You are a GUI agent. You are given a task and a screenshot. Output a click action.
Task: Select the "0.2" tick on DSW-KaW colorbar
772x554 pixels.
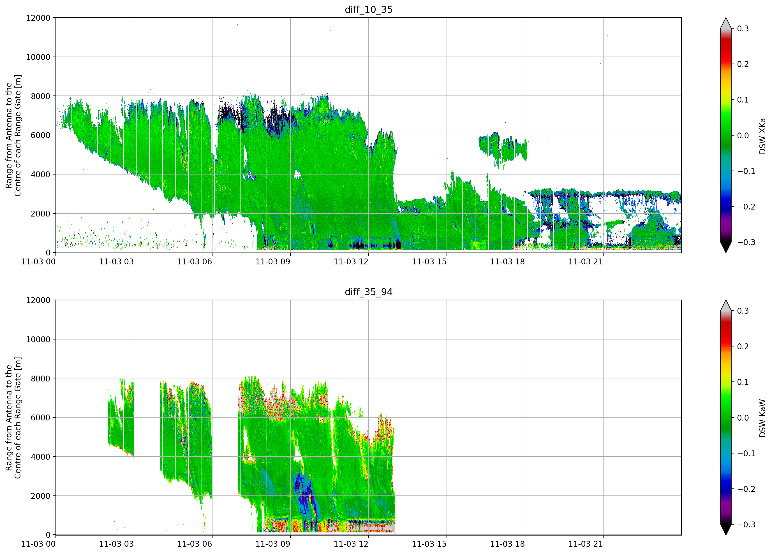click(743, 346)
